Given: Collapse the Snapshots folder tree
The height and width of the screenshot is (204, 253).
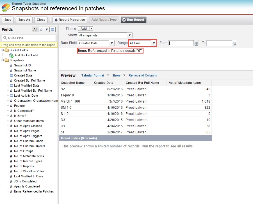Looking at the screenshot, I should (3, 60).
